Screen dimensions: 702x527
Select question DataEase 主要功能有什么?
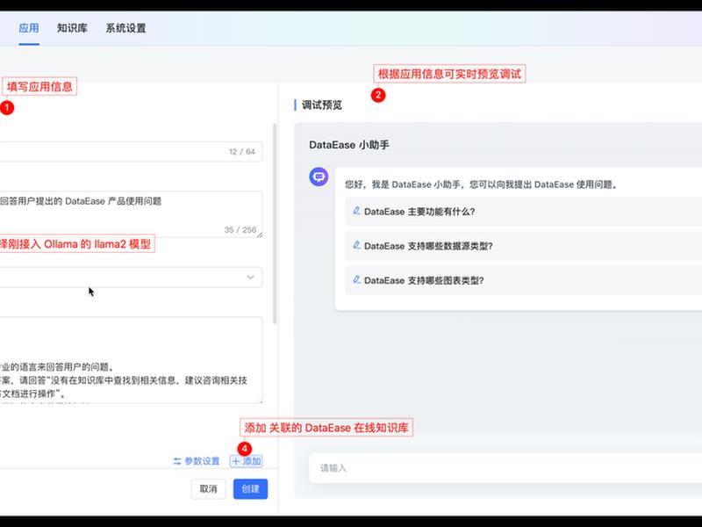coord(523,212)
